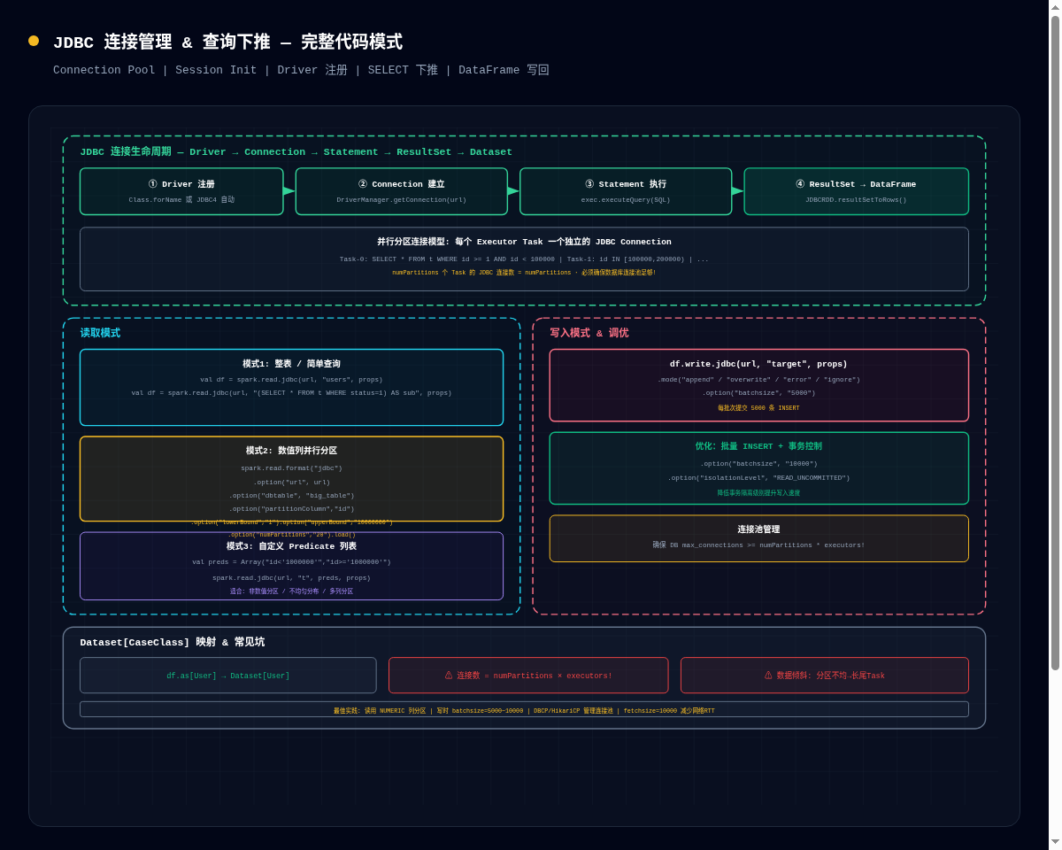Click the text JDBCRDD.resultSetToRows()
Screen dimensions: 1062x850
856,200
